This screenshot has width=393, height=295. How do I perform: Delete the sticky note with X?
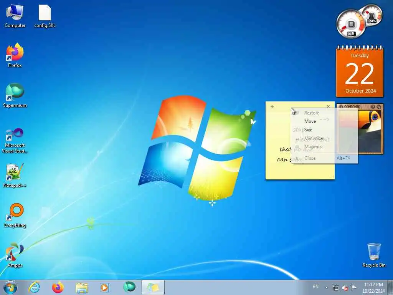328,107
